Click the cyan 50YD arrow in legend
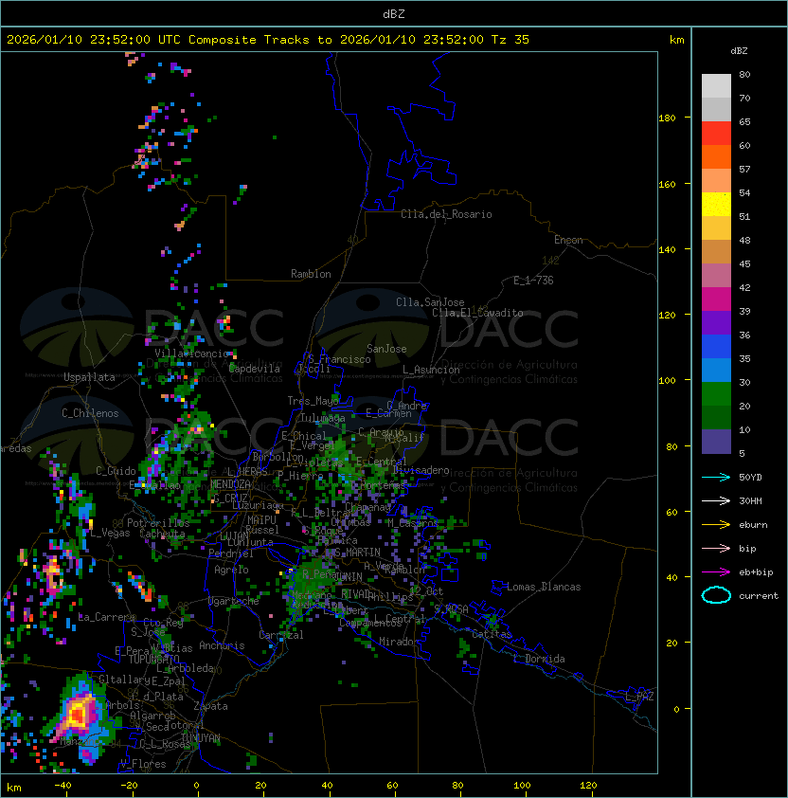 [x=716, y=478]
